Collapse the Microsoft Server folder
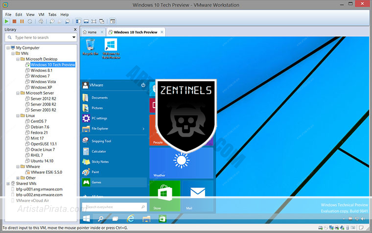Image resolution: width=372 pixels, height=233 pixels. (18, 93)
